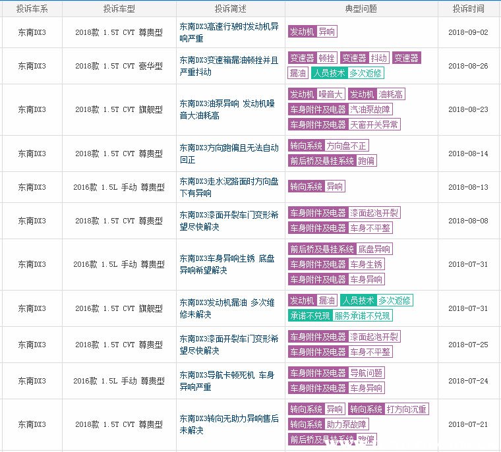Select the green 服务承诺不兑现 tag

point(362,316)
